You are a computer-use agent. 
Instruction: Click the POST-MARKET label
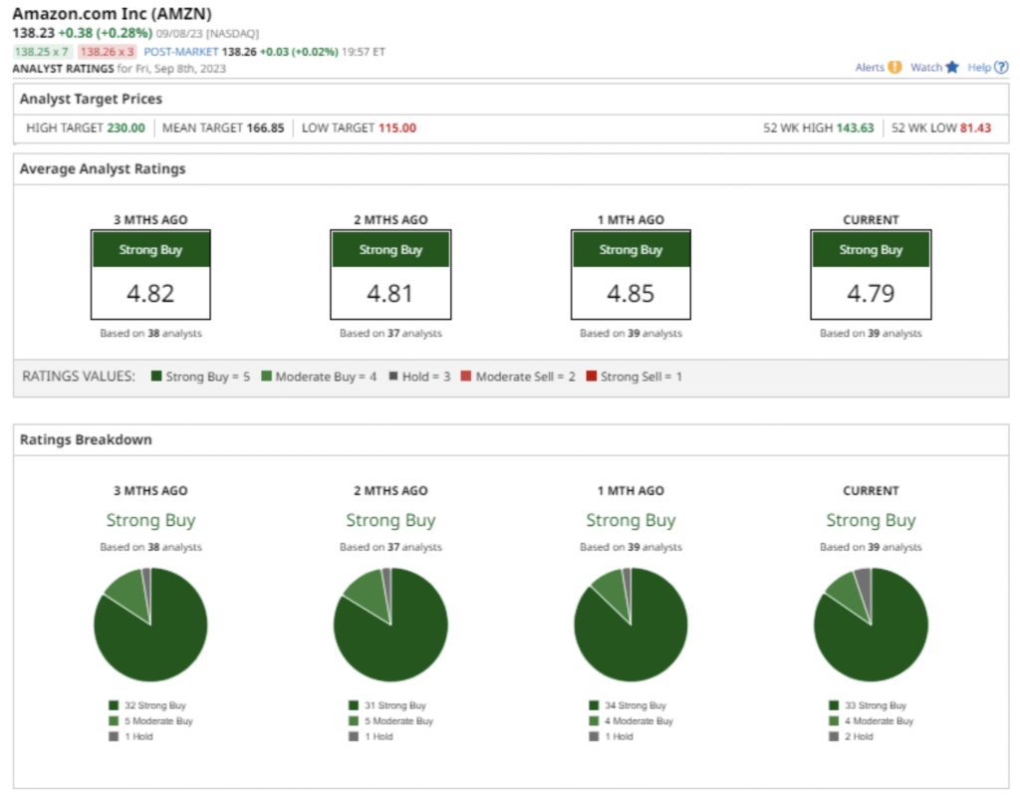181,52
